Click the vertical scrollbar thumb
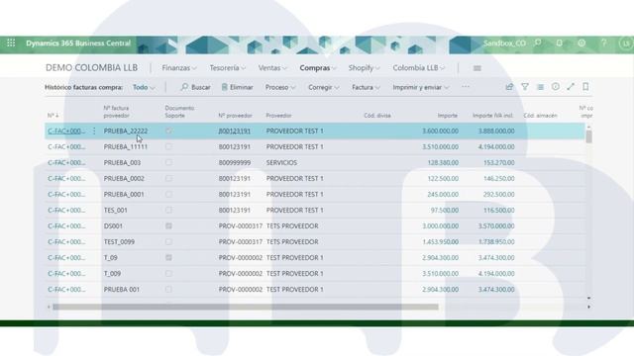 tap(588, 136)
